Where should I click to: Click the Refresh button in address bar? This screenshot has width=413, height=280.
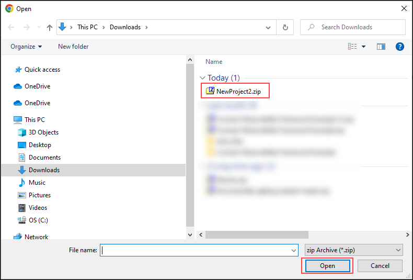pos(285,27)
